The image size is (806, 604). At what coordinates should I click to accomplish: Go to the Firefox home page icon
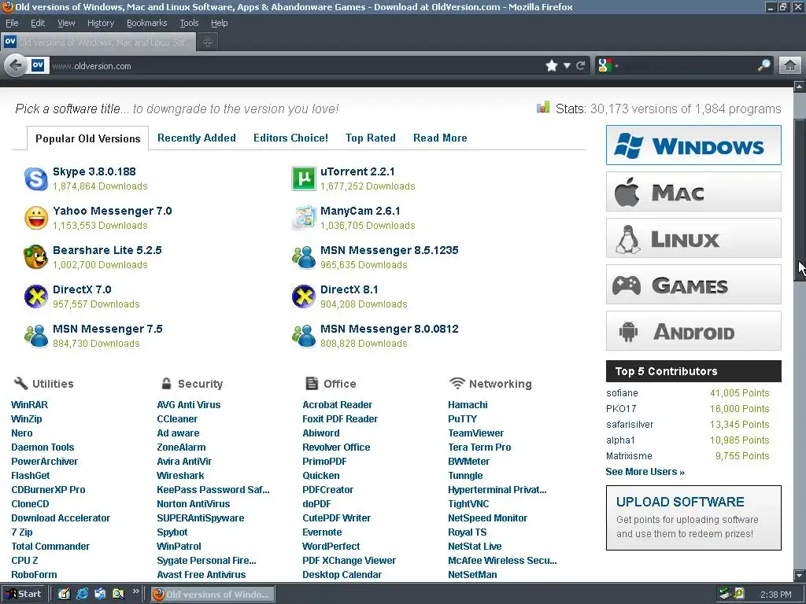click(790, 66)
